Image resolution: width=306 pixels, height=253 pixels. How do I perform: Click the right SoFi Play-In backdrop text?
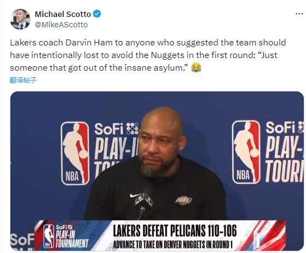(x=285, y=151)
